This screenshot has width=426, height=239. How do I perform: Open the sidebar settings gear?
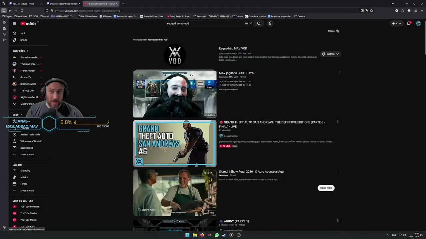click(x=4, y=227)
